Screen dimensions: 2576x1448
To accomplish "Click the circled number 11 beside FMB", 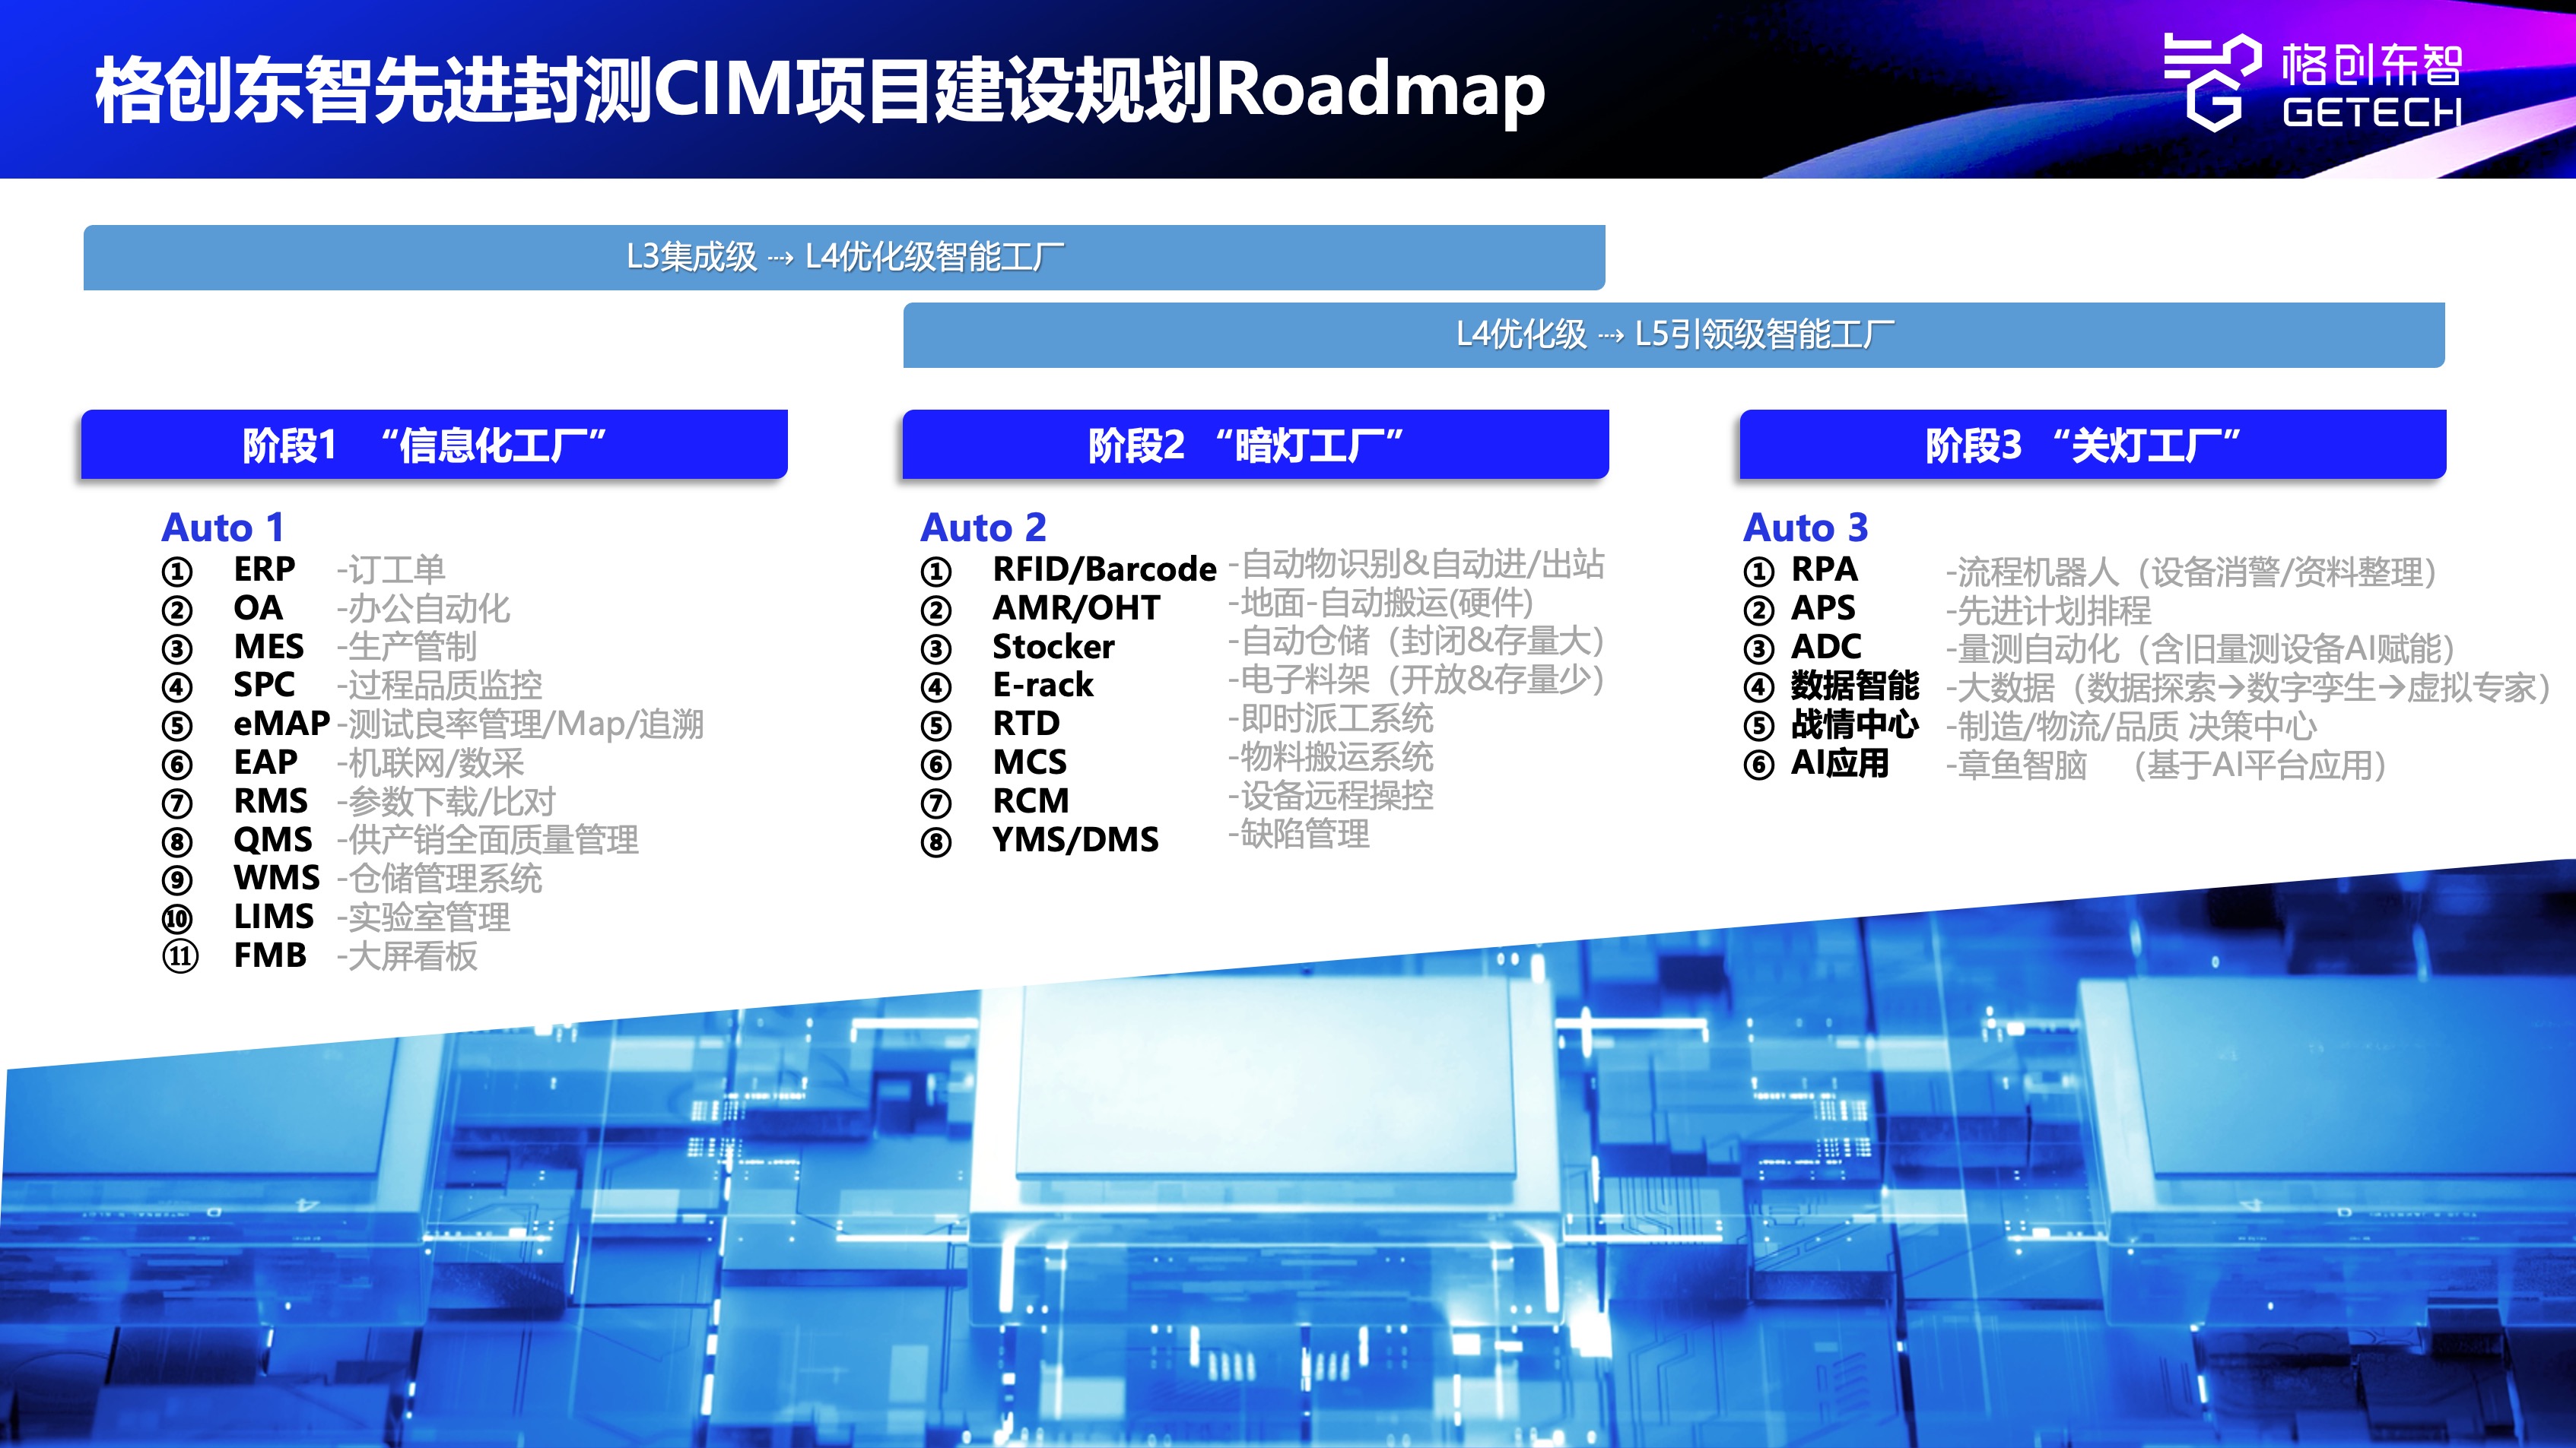I will click(x=180, y=956).
